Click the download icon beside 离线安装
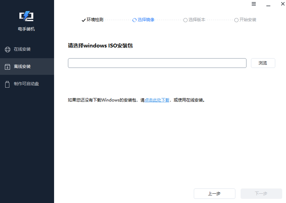The height and width of the screenshot is (203, 286). click(7, 66)
